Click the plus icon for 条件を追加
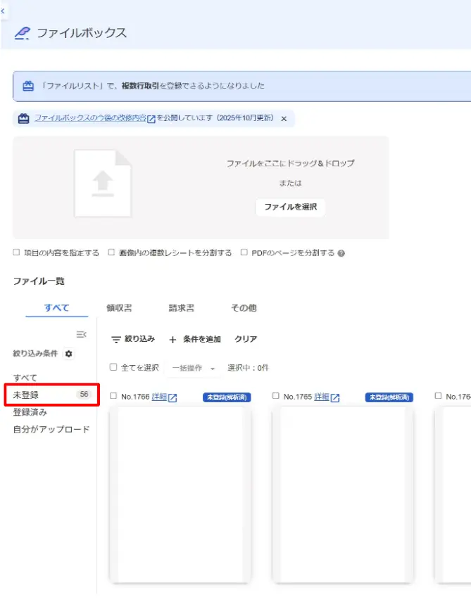The image size is (471, 602). coord(172,340)
